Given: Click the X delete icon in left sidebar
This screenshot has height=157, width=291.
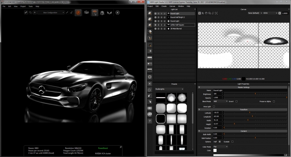Looking at the screenshot, I should (149, 84).
